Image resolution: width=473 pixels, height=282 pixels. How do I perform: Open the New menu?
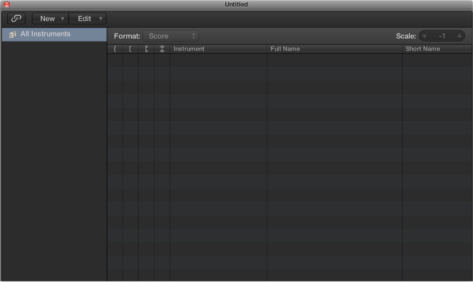tap(51, 19)
